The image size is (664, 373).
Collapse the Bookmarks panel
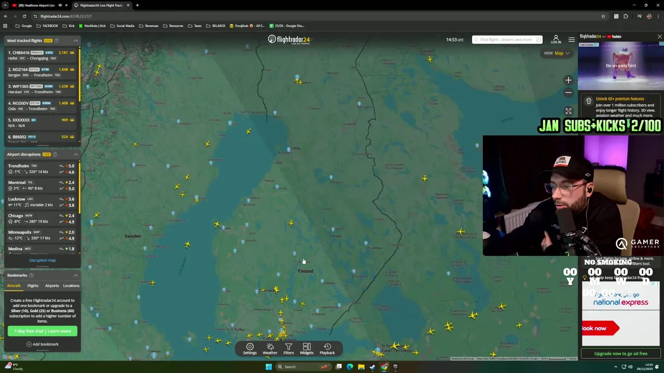coord(75,275)
